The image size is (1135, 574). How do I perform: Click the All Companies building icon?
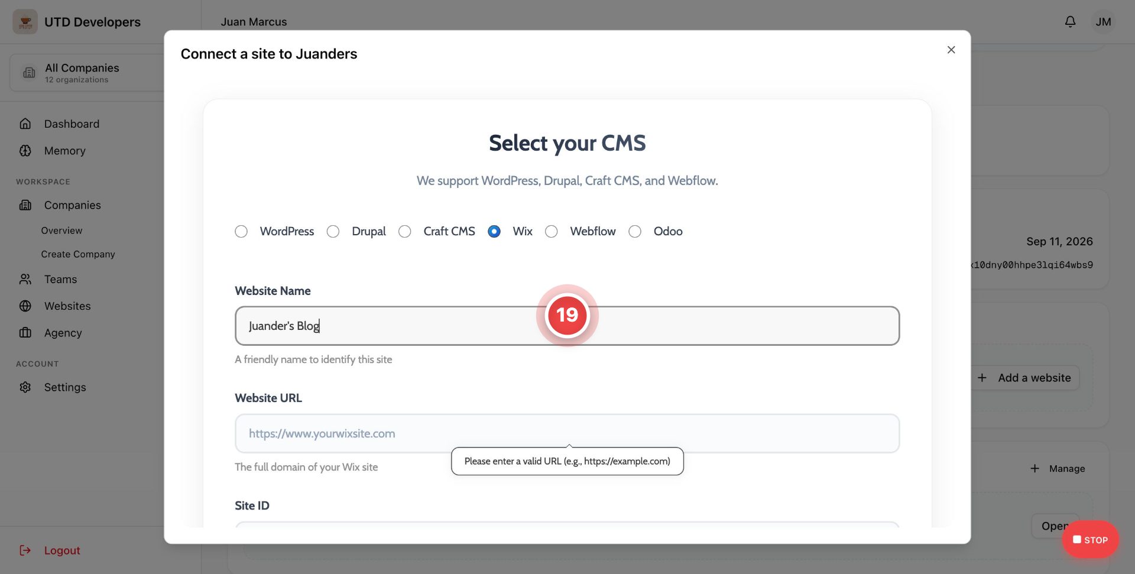(29, 73)
